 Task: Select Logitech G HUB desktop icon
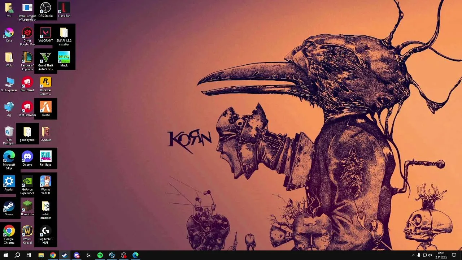[x=45, y=235]
